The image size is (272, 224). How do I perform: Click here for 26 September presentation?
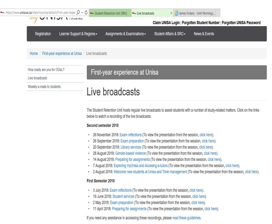coord(208,141)
